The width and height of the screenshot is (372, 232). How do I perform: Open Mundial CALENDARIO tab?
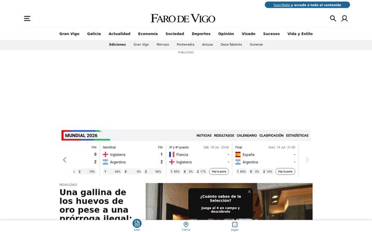[x=247, y=136]
